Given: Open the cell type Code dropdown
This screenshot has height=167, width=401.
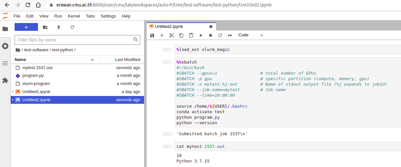Looking at the screenshot, I should pos(251,35).
